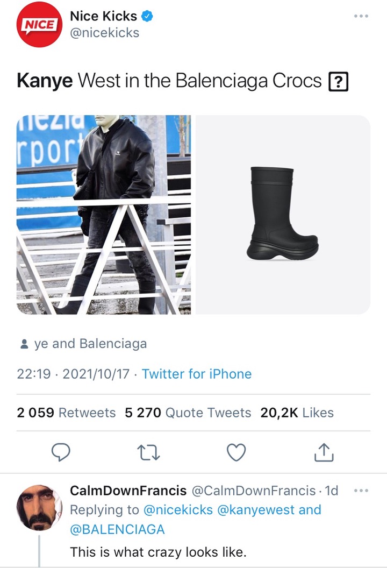Open tweet options three-dot menu
Viewport: 387px width, 568px height.
361,16
